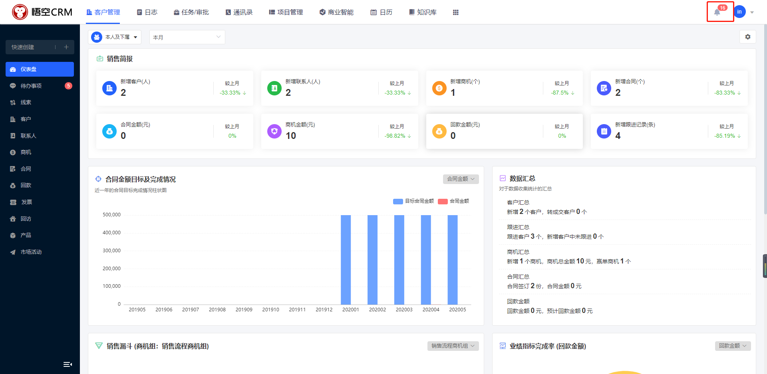Open 客户 in the sidebar
The image size is (767, 374).
[40, 119]
